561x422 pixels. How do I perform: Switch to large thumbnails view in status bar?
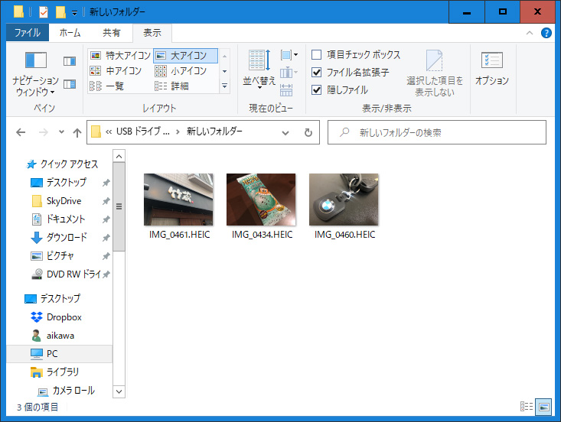point(543,407)
